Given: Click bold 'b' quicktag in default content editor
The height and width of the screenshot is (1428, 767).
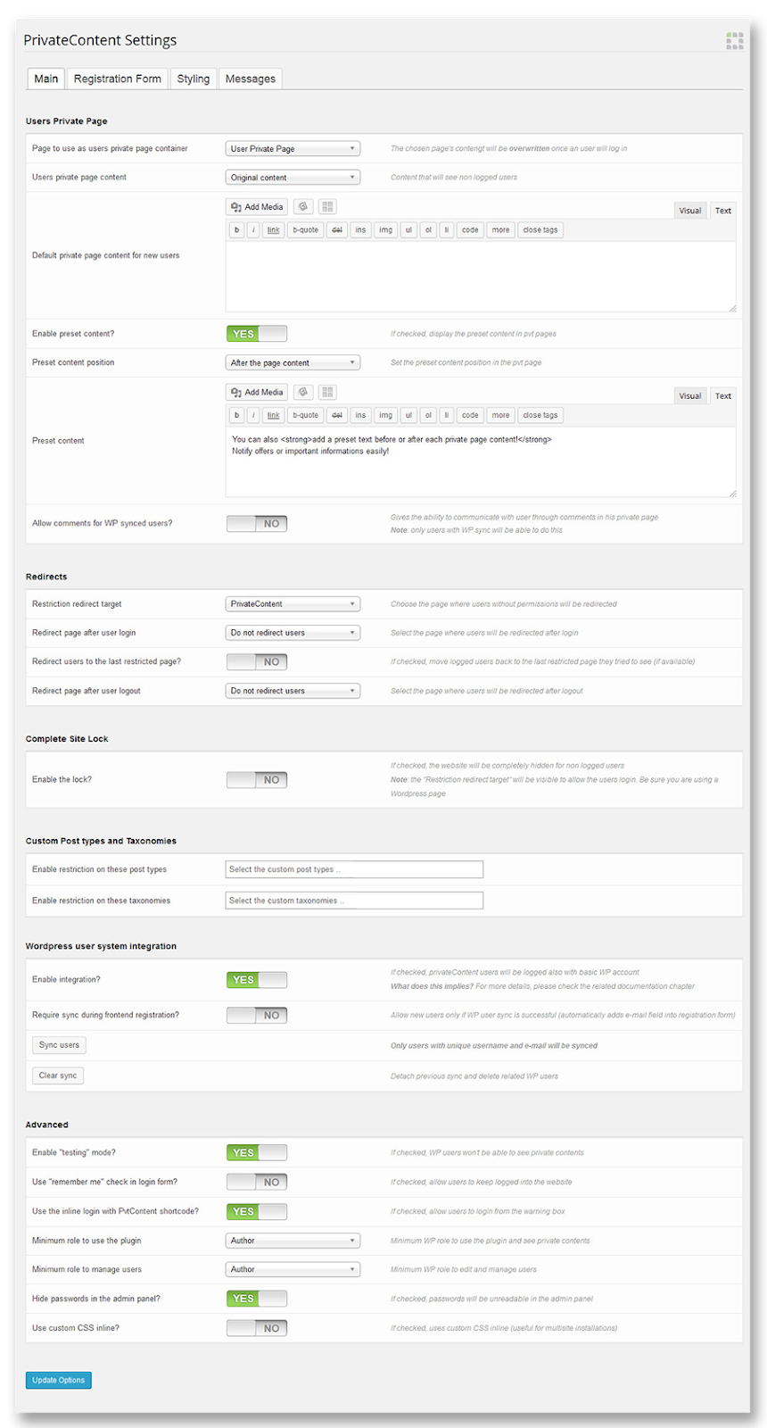Looking at the screenshot, I should point(236,230).
